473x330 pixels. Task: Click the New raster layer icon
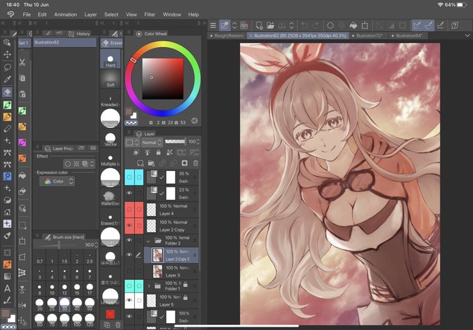[141, 163]
